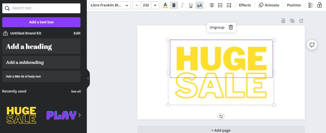
Task: Click the Add page button
Action: (x=221, y=130)
